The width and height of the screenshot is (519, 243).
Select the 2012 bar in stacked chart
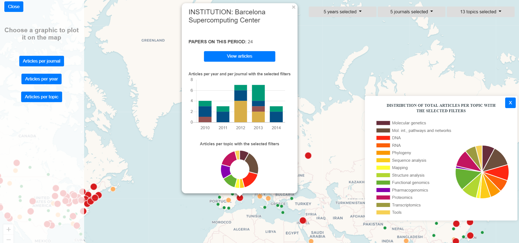[x=241, y=103]
